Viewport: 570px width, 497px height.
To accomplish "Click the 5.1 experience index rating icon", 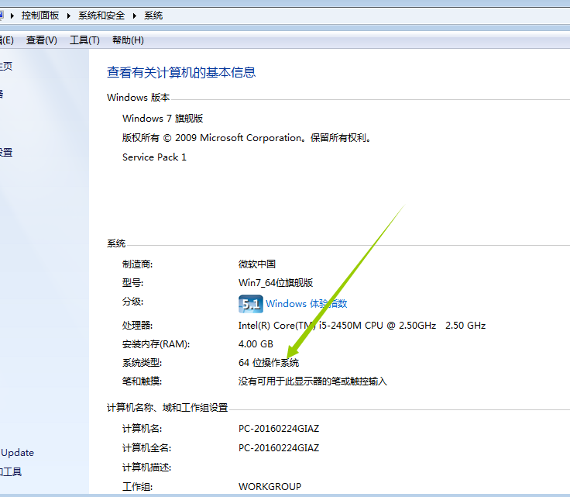I will click(250, 304).
